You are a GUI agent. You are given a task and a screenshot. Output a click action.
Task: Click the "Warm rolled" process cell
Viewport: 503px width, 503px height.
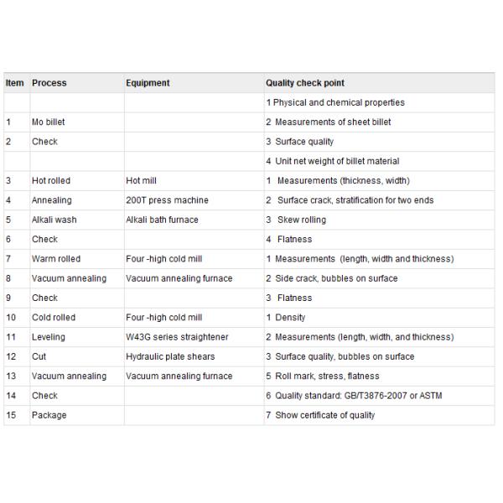(x=56, y=259)
